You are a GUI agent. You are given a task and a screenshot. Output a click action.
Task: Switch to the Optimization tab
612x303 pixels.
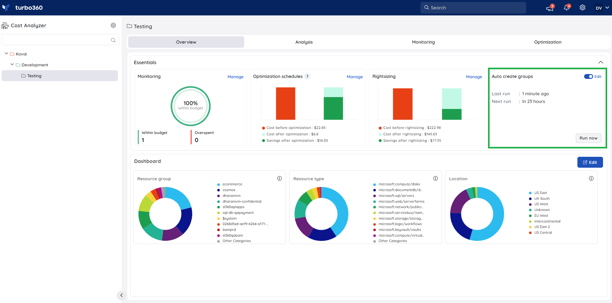tap(548, 42)
